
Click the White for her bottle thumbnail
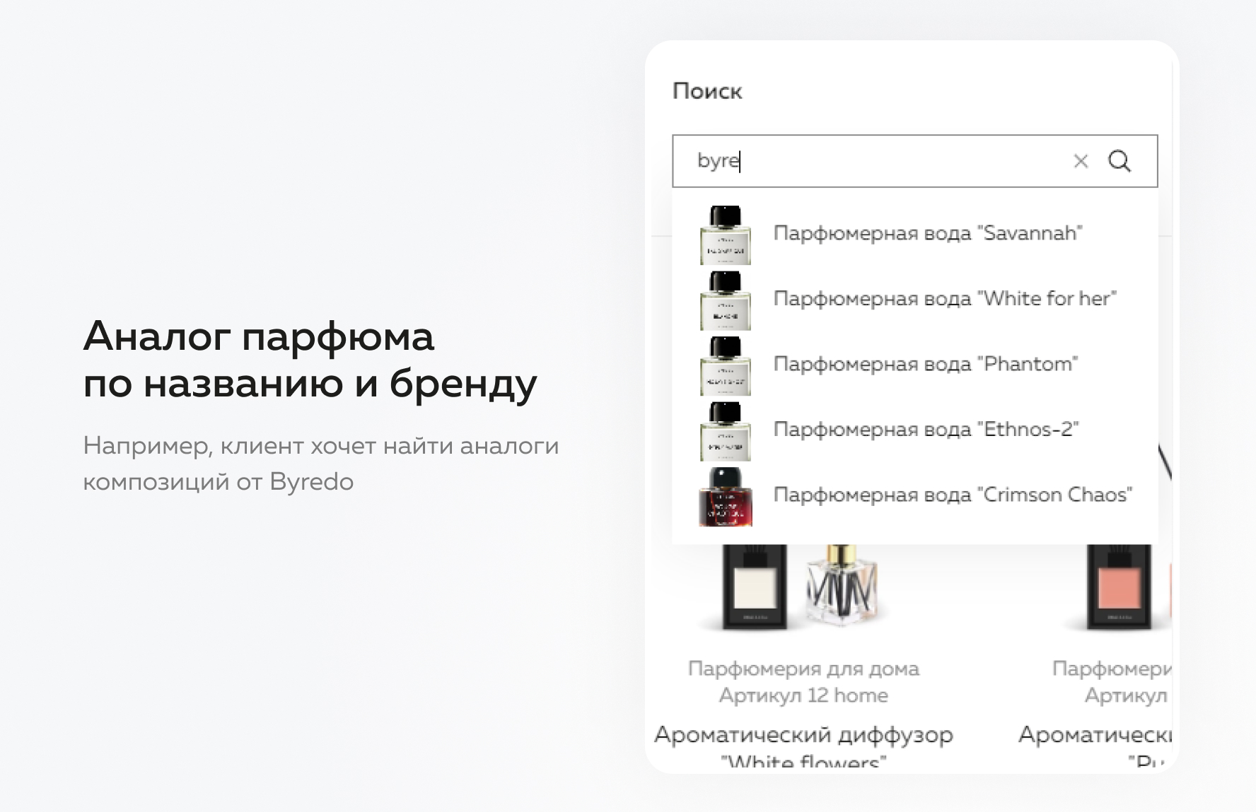725,300
